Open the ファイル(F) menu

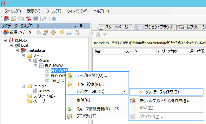coord(13,11)
